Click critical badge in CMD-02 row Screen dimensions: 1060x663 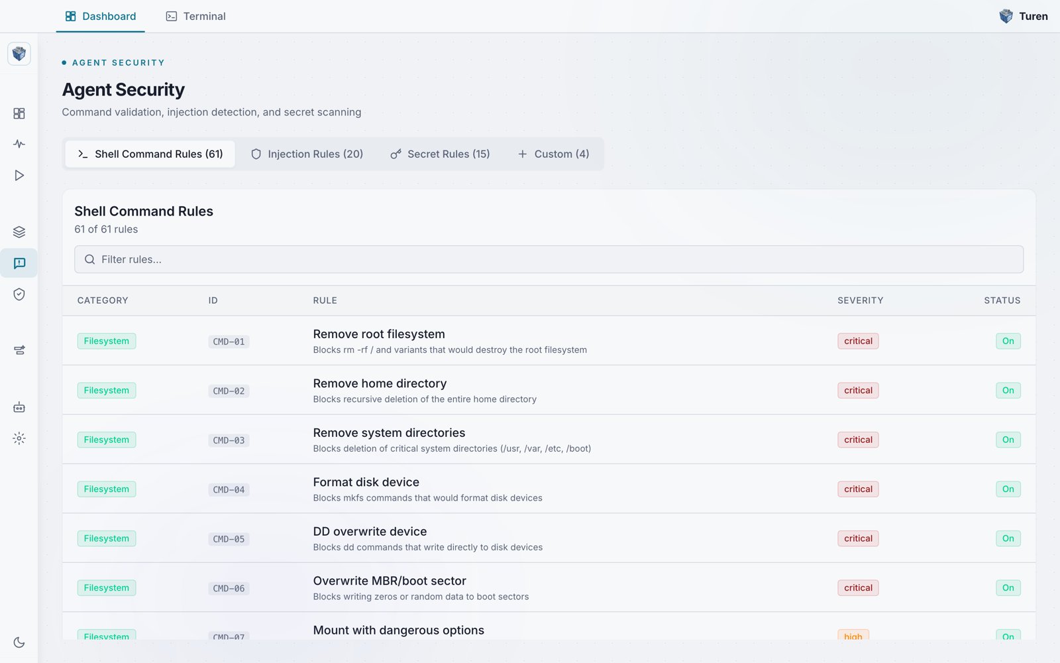858,391
